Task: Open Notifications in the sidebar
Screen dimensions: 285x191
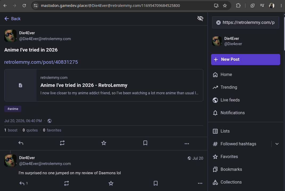Action: 229,113
